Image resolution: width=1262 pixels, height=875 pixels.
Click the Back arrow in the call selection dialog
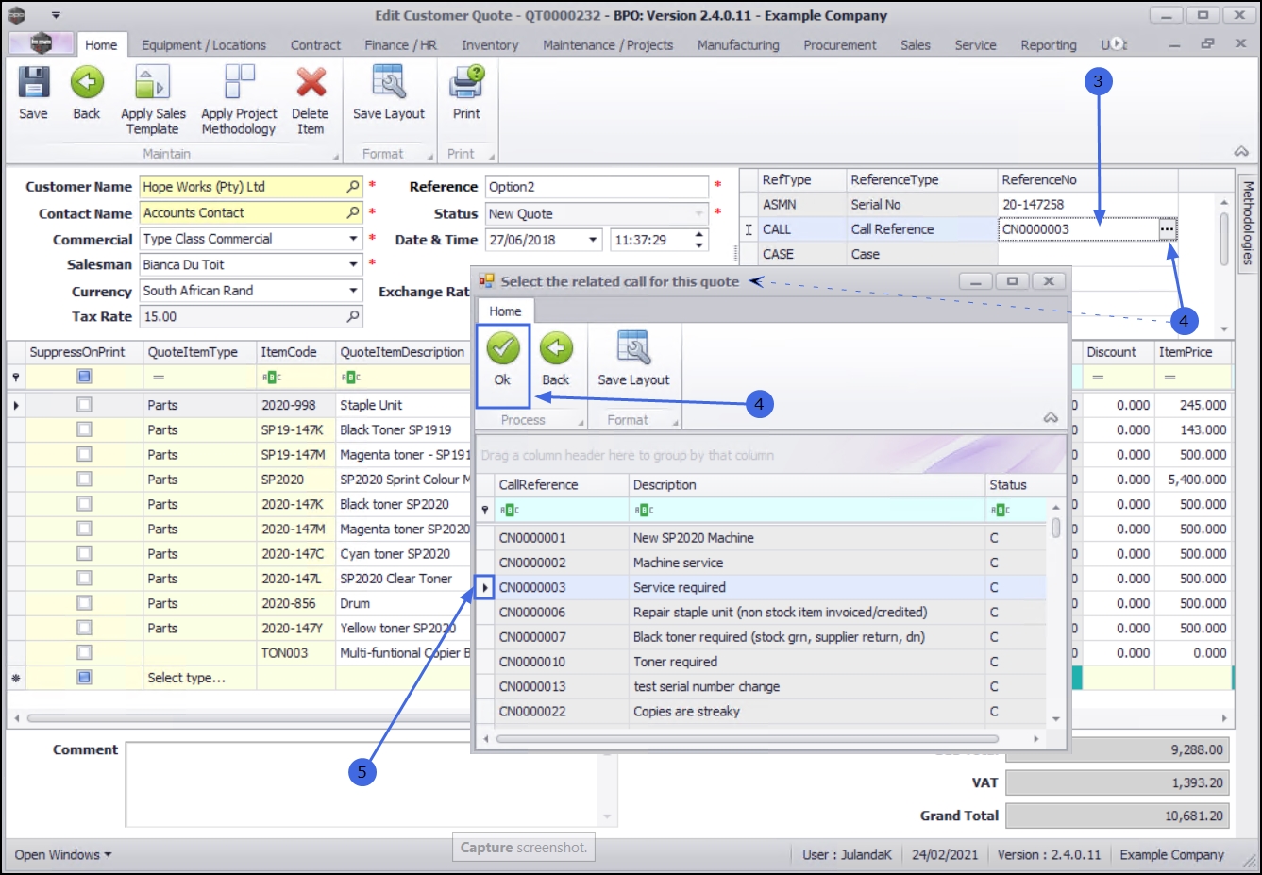556,350
